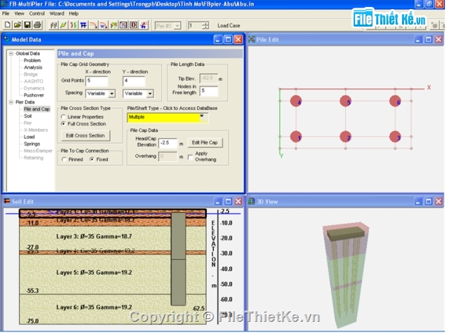Select pile number 1 in Pile Edit
Image resolution: width=449 pixels, height=333 pixels.
pos(296,137)
